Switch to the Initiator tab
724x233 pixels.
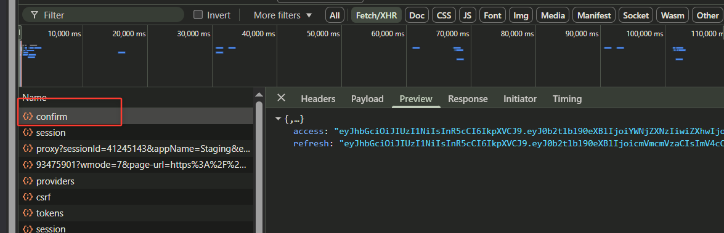coord(520,98)
